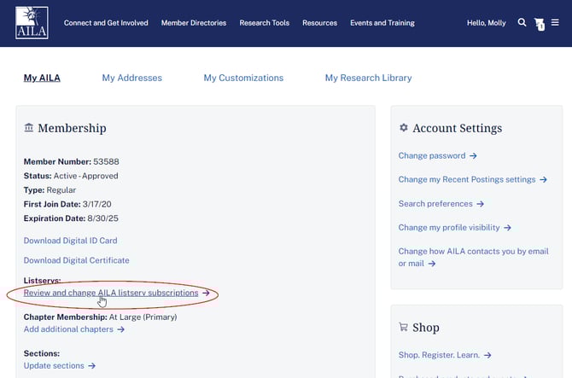Open Review and change AILA listserv subscriptions
572x378 pixels.
[x=111, y=293]
